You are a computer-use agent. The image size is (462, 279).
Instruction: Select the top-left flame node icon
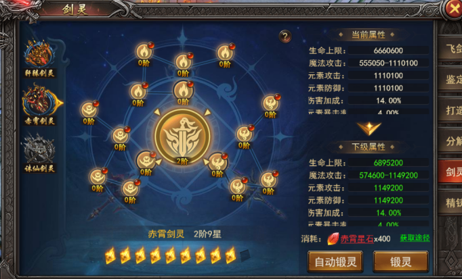pos(144,52)
